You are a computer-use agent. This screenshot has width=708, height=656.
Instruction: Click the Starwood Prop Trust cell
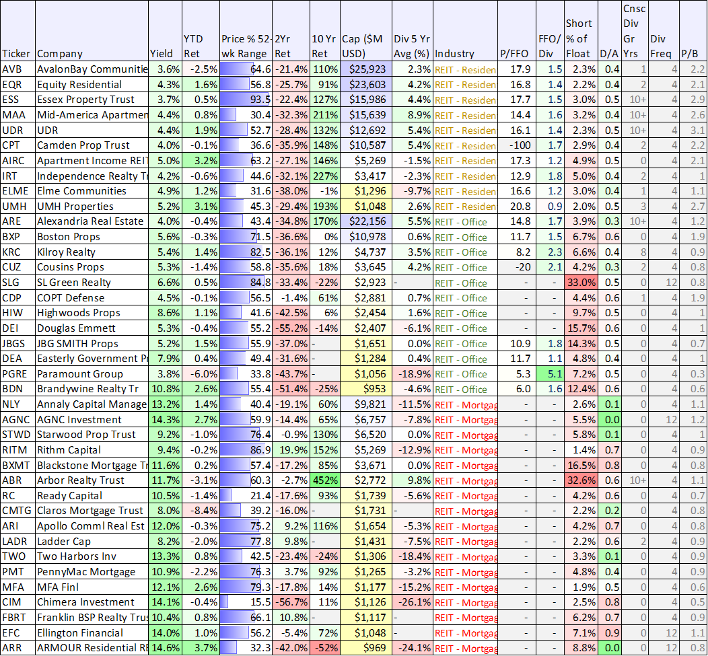(x=92, y=435)
